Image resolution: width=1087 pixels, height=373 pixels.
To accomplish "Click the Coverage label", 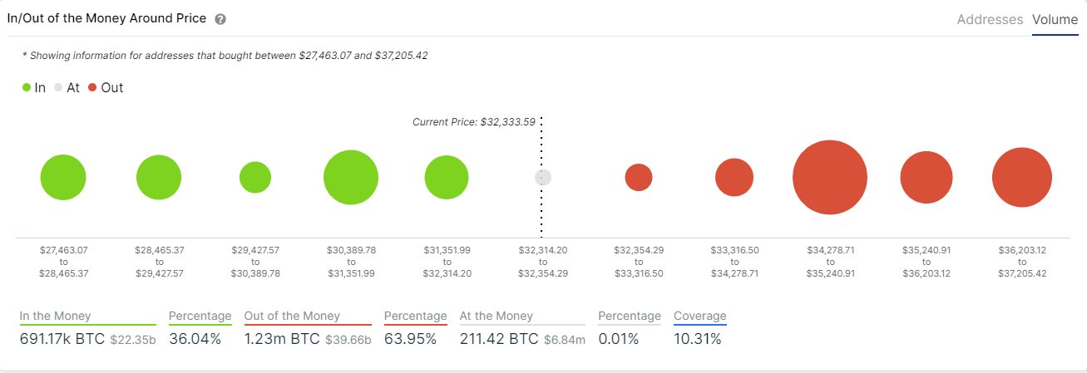I will pyautogui.click(x=700, y=316).
